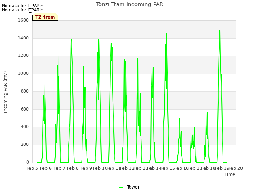This screenshot has width=260, height=195.
Task: Click the Feb 5 x-axis label
Action: coord(32,168)
